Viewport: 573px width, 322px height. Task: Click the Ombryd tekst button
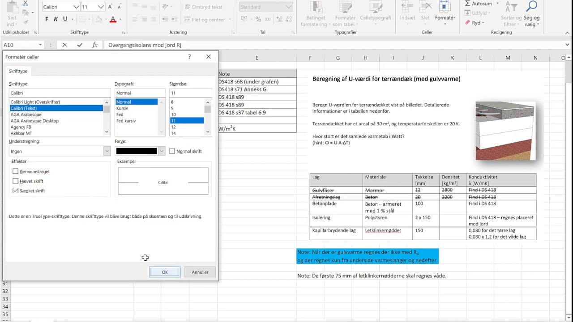203,7
